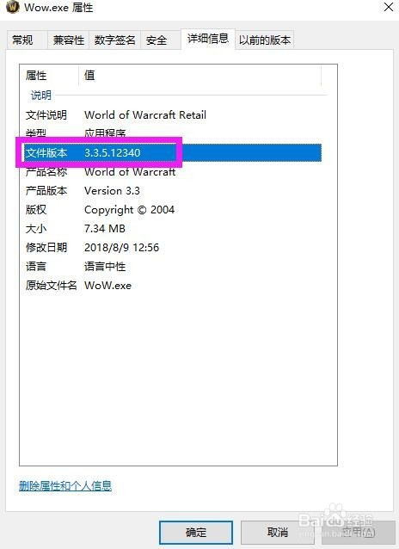
Task: Click the World of Warcraft Retail value
Action: click(x=145, y=114)
